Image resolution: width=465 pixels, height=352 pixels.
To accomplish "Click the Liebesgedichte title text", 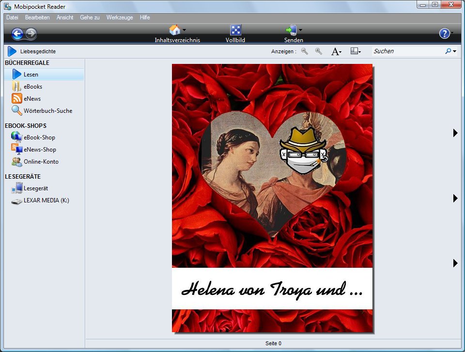I will [38, 51].
